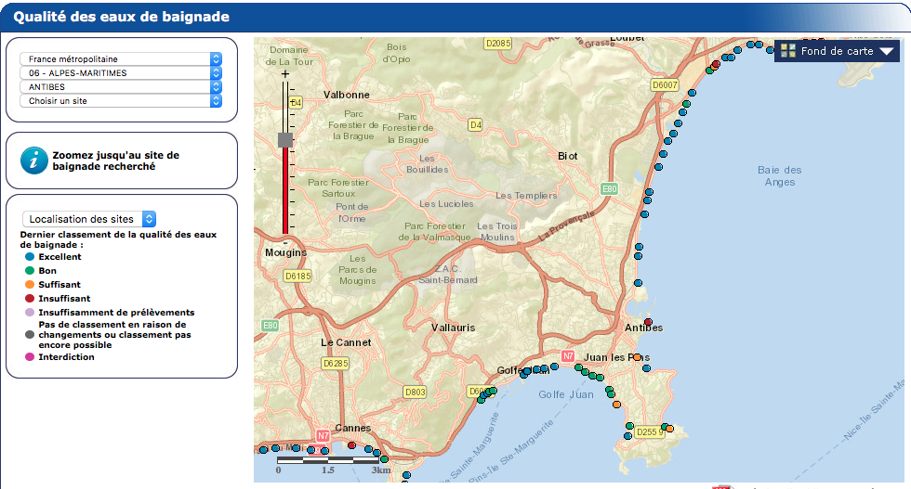
Task: Click the orange marker on Juan les Pins label
Action: (638, 357)
